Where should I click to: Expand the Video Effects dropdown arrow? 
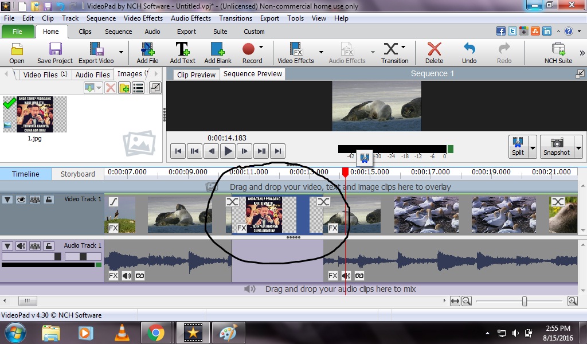click(321, 52)
